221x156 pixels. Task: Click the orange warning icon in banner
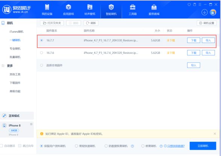point(42,134)
